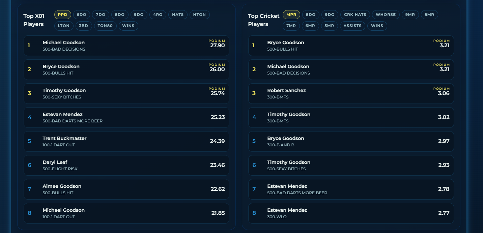The image size is (483, 233).
Task: Open Bryce Goodson's top cricket entry
Action: click(351, 45)
